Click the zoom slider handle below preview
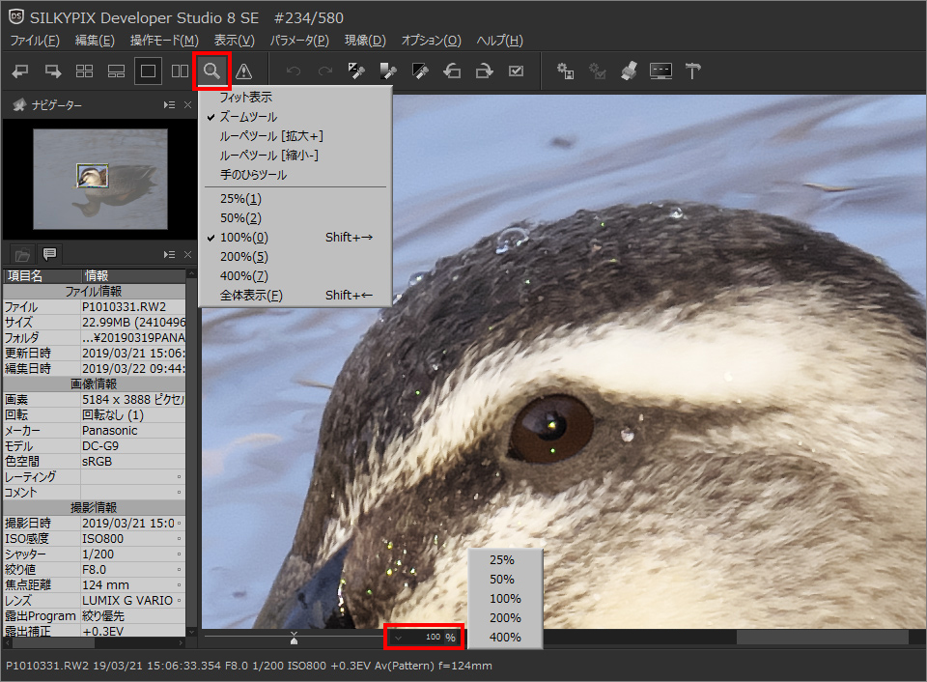 (x=295, y=638)
